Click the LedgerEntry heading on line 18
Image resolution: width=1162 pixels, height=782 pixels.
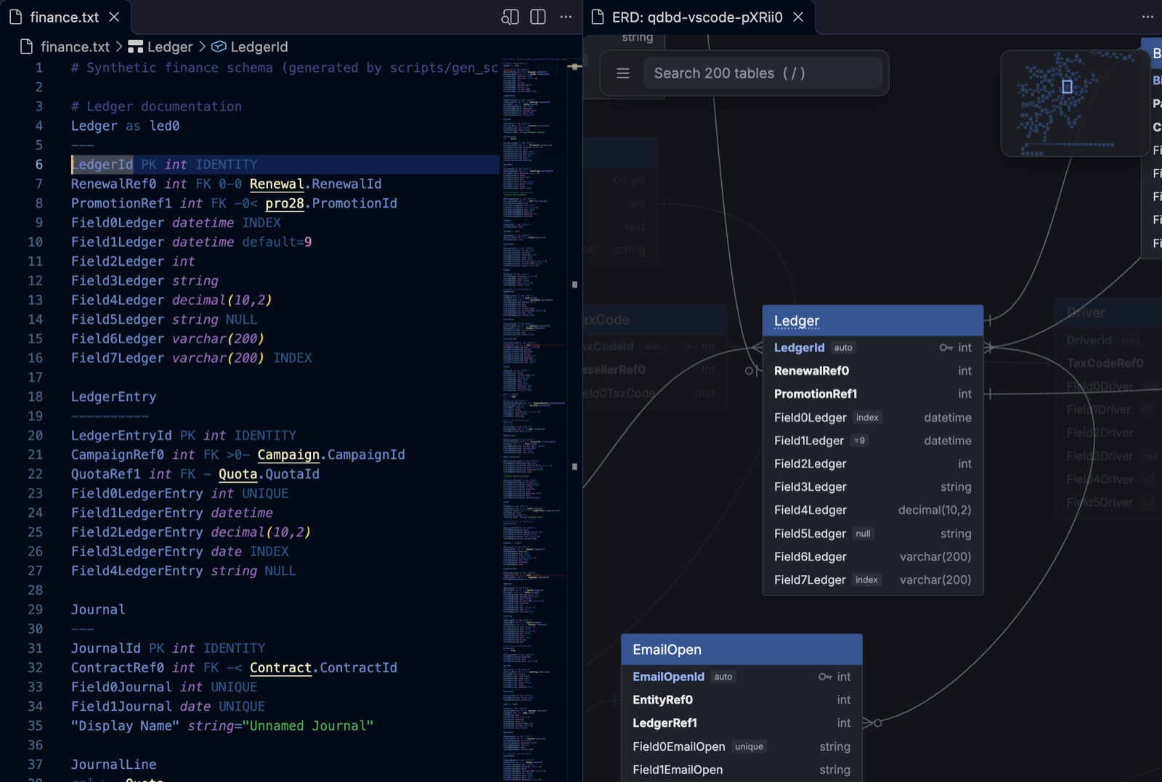click(x=113, y=396)
